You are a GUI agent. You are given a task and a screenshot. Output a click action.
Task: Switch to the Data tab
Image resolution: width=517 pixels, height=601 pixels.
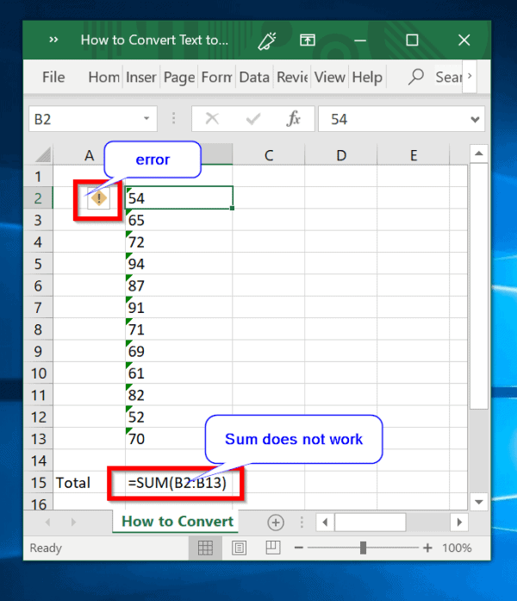point(254,77)
